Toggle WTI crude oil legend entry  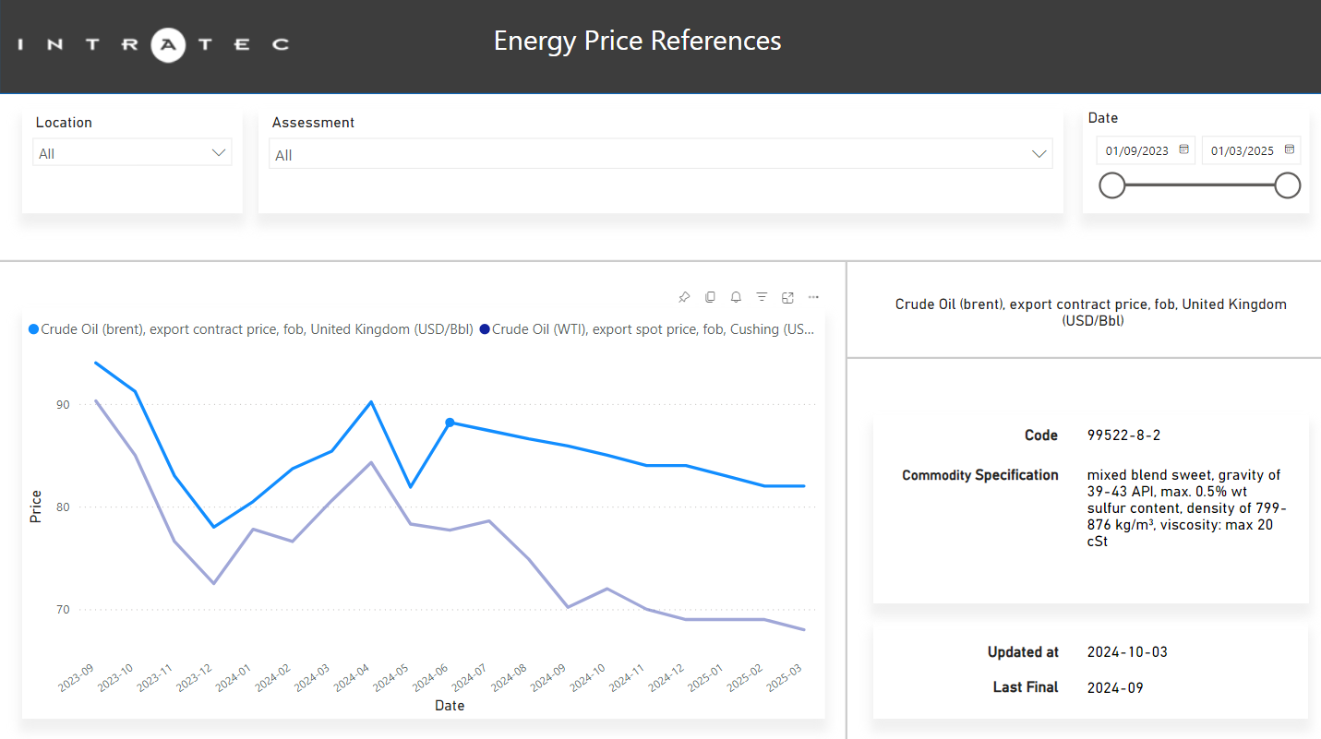click(x=652, y=329)
